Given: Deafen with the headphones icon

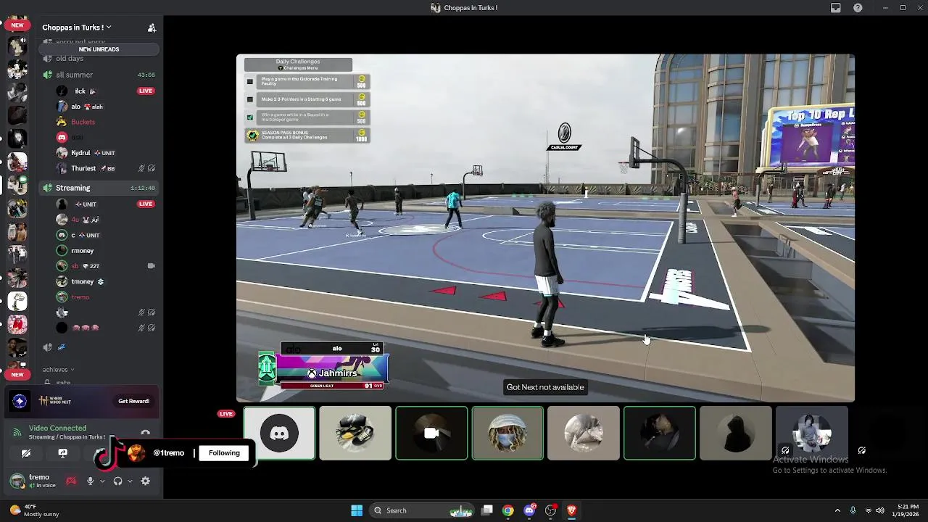Looking at the screenshot, I should (117, 481).
